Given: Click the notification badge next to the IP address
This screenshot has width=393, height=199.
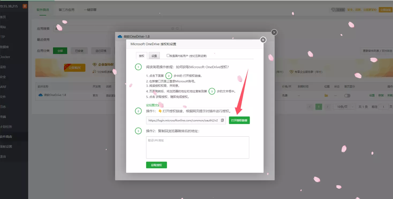Looking at the screenshot, I should point(25,6).
